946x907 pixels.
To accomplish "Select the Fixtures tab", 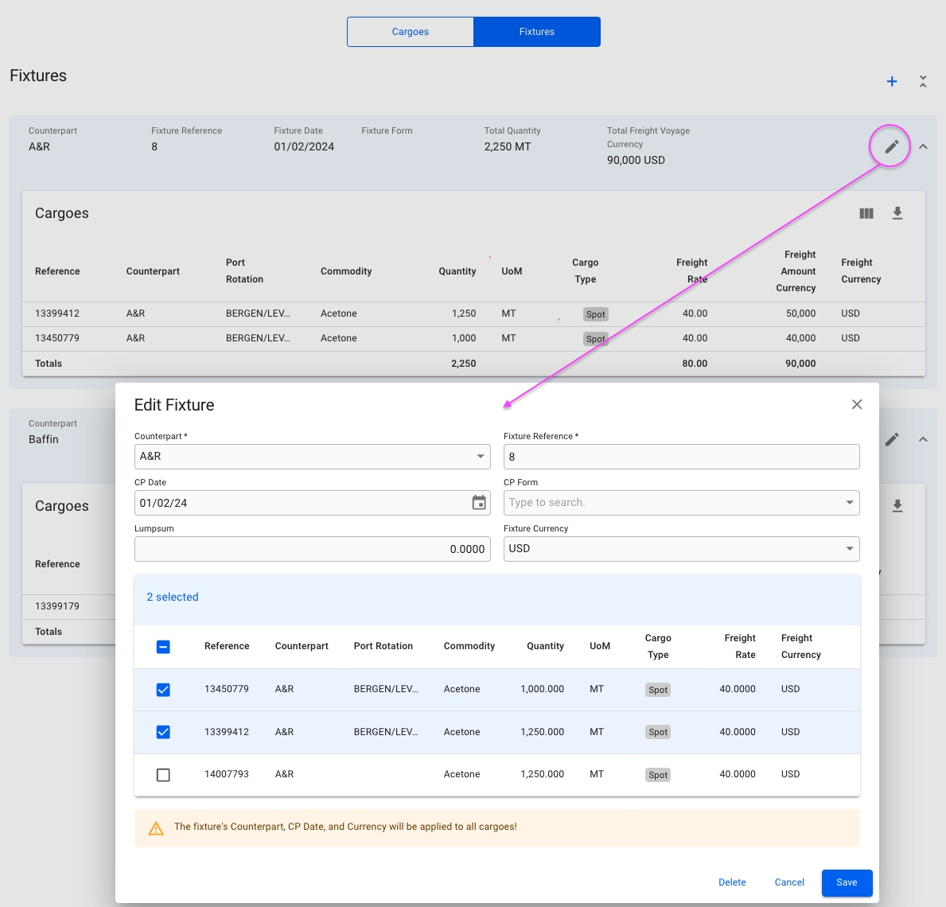I will 537,32.
